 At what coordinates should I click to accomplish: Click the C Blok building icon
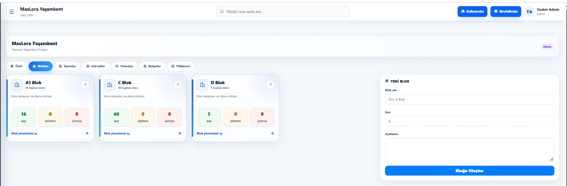(110, 85)
